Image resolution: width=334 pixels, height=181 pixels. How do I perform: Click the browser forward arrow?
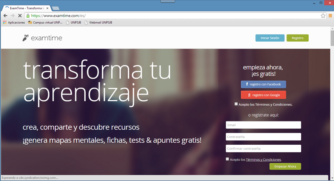(x=12, y=16)
